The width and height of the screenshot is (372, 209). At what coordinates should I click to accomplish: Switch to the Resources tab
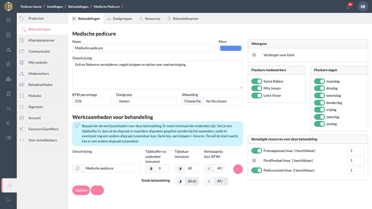click(x=150, y=19)
